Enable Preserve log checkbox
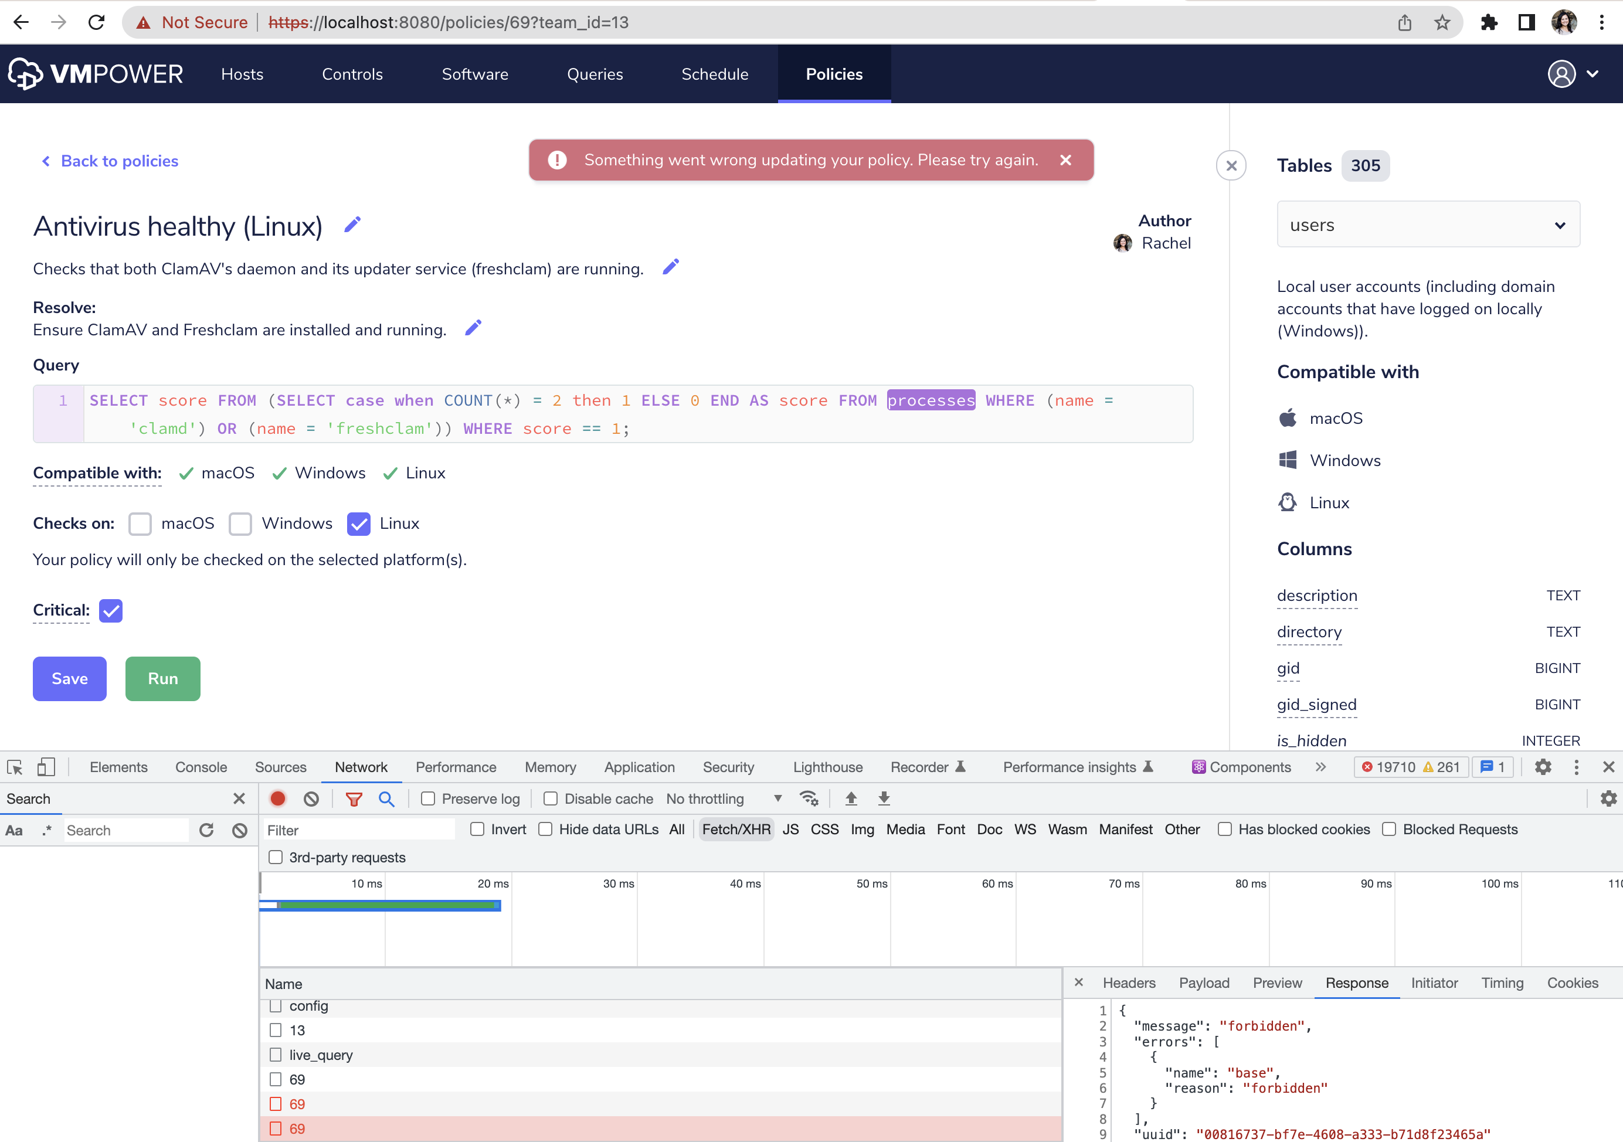1623x1142 pixels. tap(427, 798)
